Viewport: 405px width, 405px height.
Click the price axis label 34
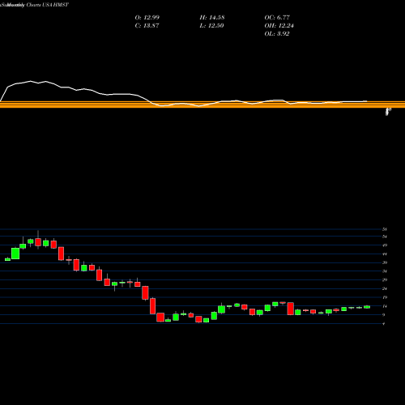coord(385,271)
